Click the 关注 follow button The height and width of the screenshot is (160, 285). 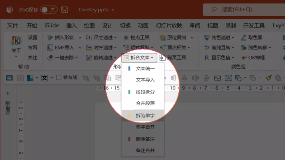(32, 58)
